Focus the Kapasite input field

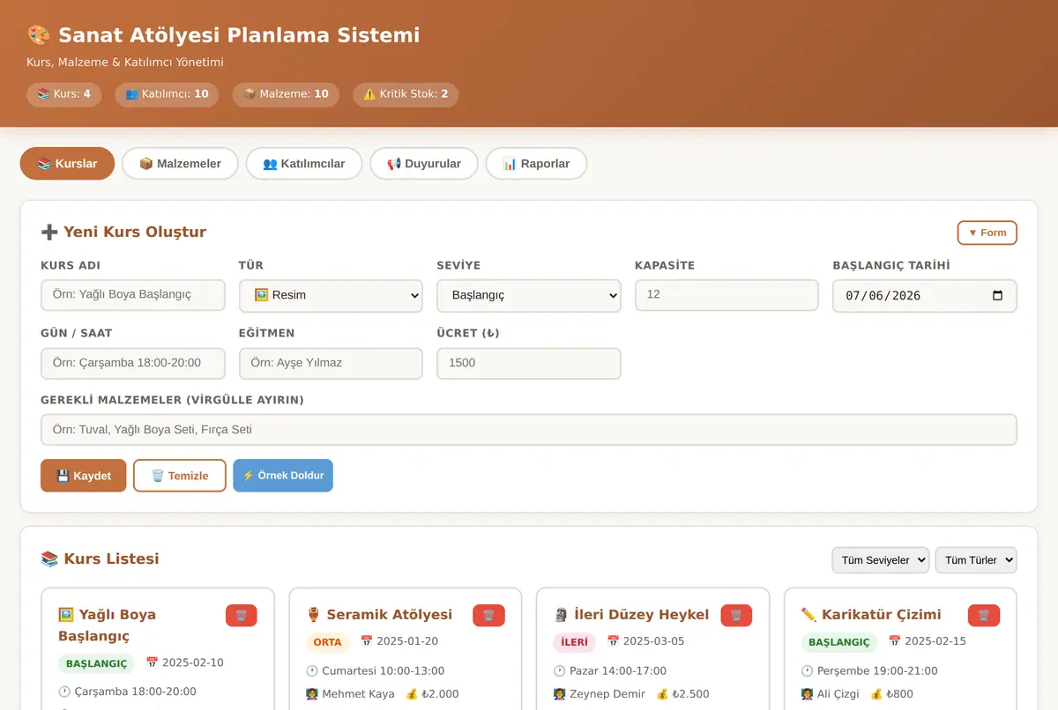click(726, 295)
